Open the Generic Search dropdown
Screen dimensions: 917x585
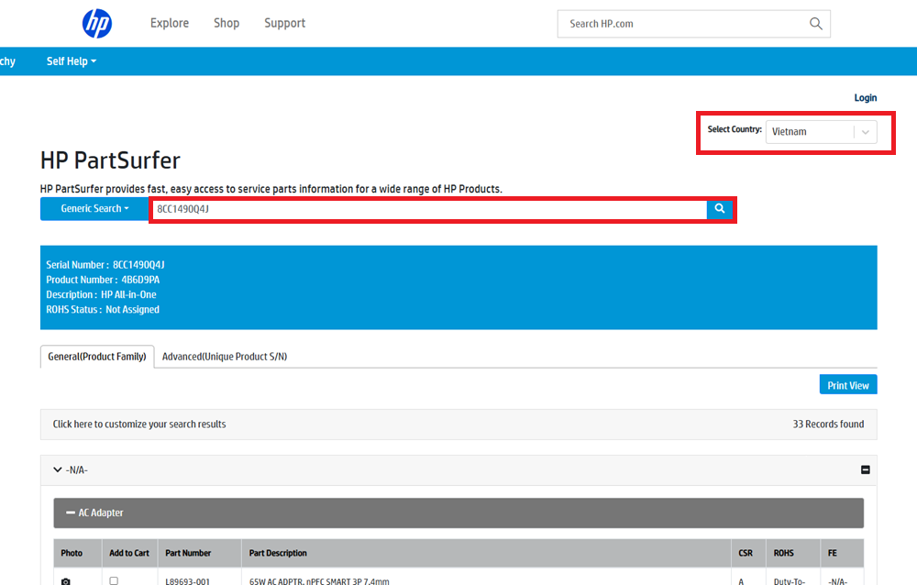[94, 209]
